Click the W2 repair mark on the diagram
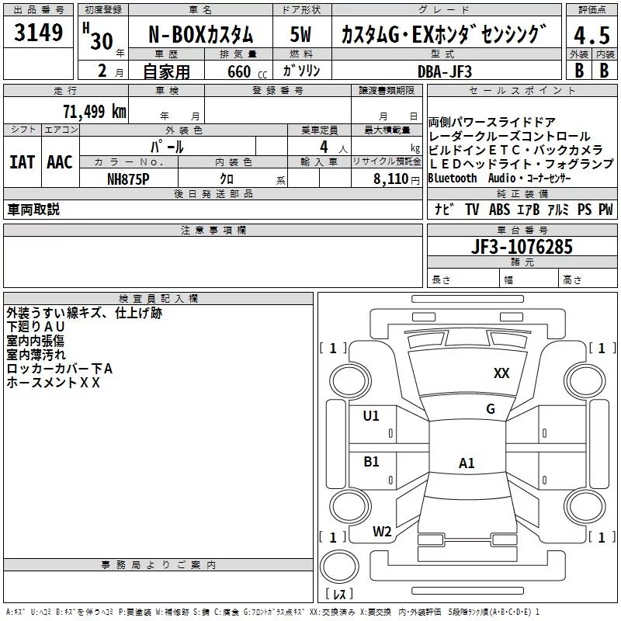This screenshot has width=621, height=621. (382, 531)
